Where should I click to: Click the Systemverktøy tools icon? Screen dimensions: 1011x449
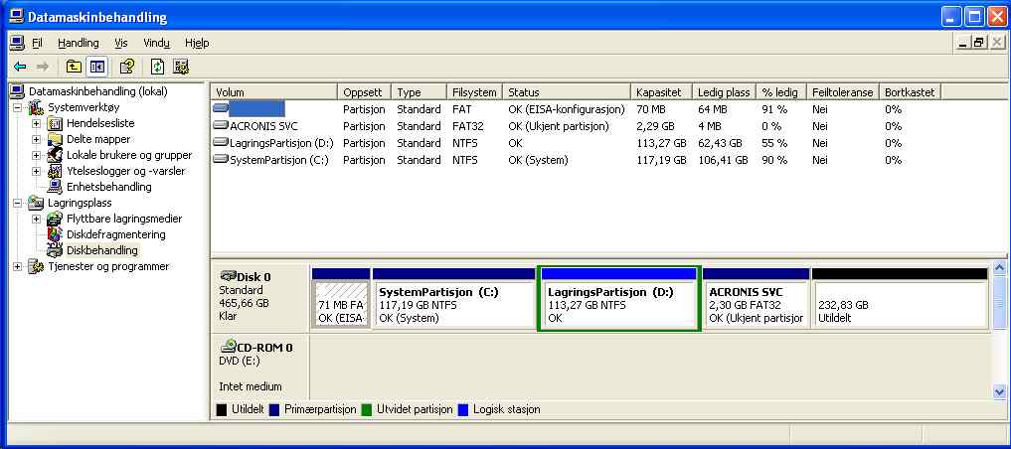37,107
